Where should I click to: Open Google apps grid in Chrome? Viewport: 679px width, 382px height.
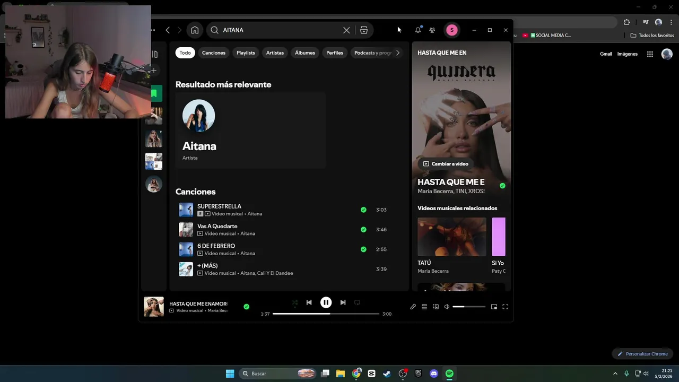650,54
